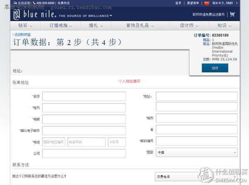This screenshot has height=185, width=249.
Task: Click the 电邮 email field
Action: point(84,119)
